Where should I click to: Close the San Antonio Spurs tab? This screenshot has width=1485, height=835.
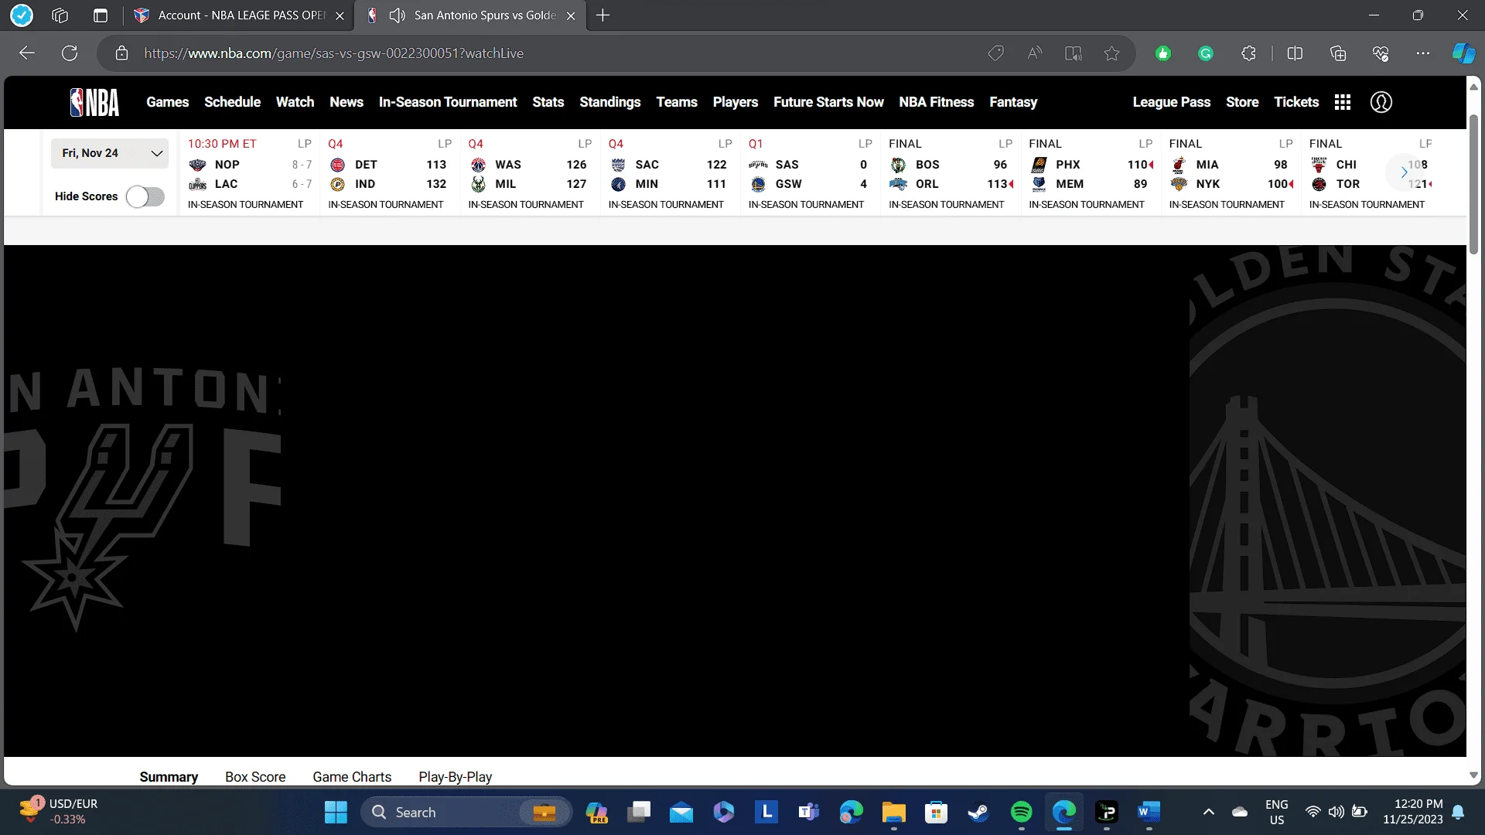tap(571, 15)
